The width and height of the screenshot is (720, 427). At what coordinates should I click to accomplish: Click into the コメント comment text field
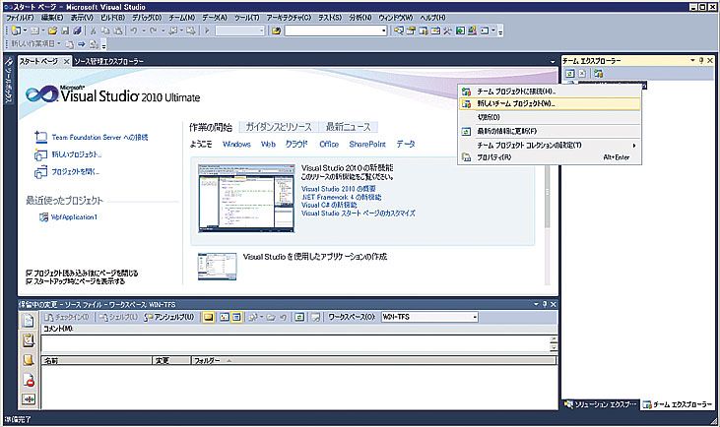click(x=295, y=343)
